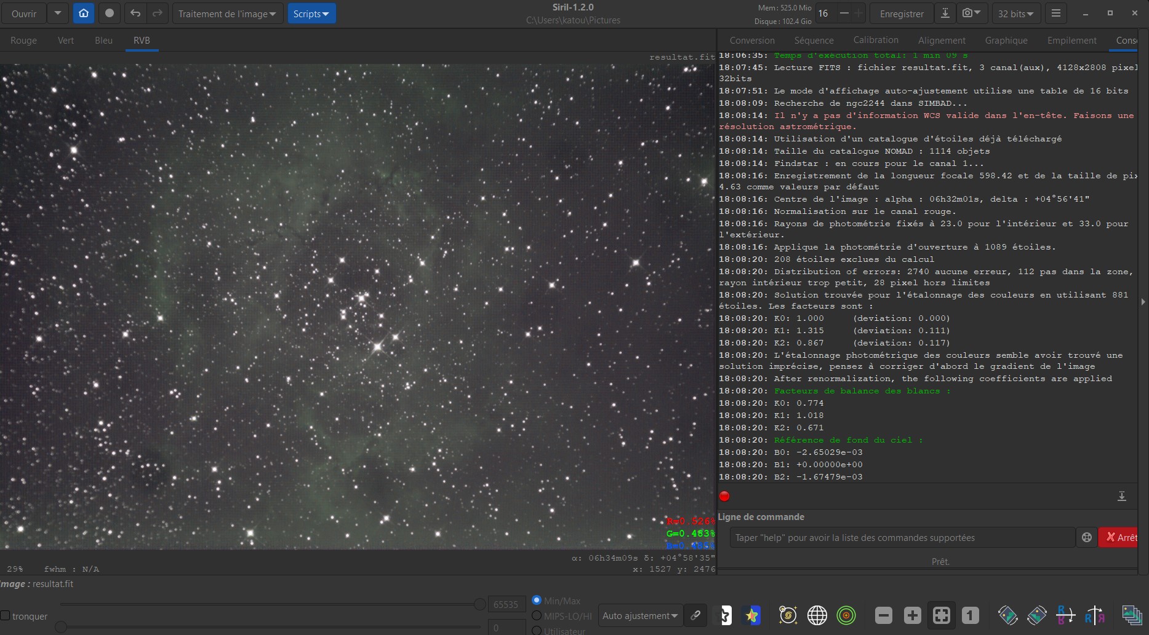Open the Scripts dropdown menu
The width and height of the screenshot is (1149, 635).
311,13
